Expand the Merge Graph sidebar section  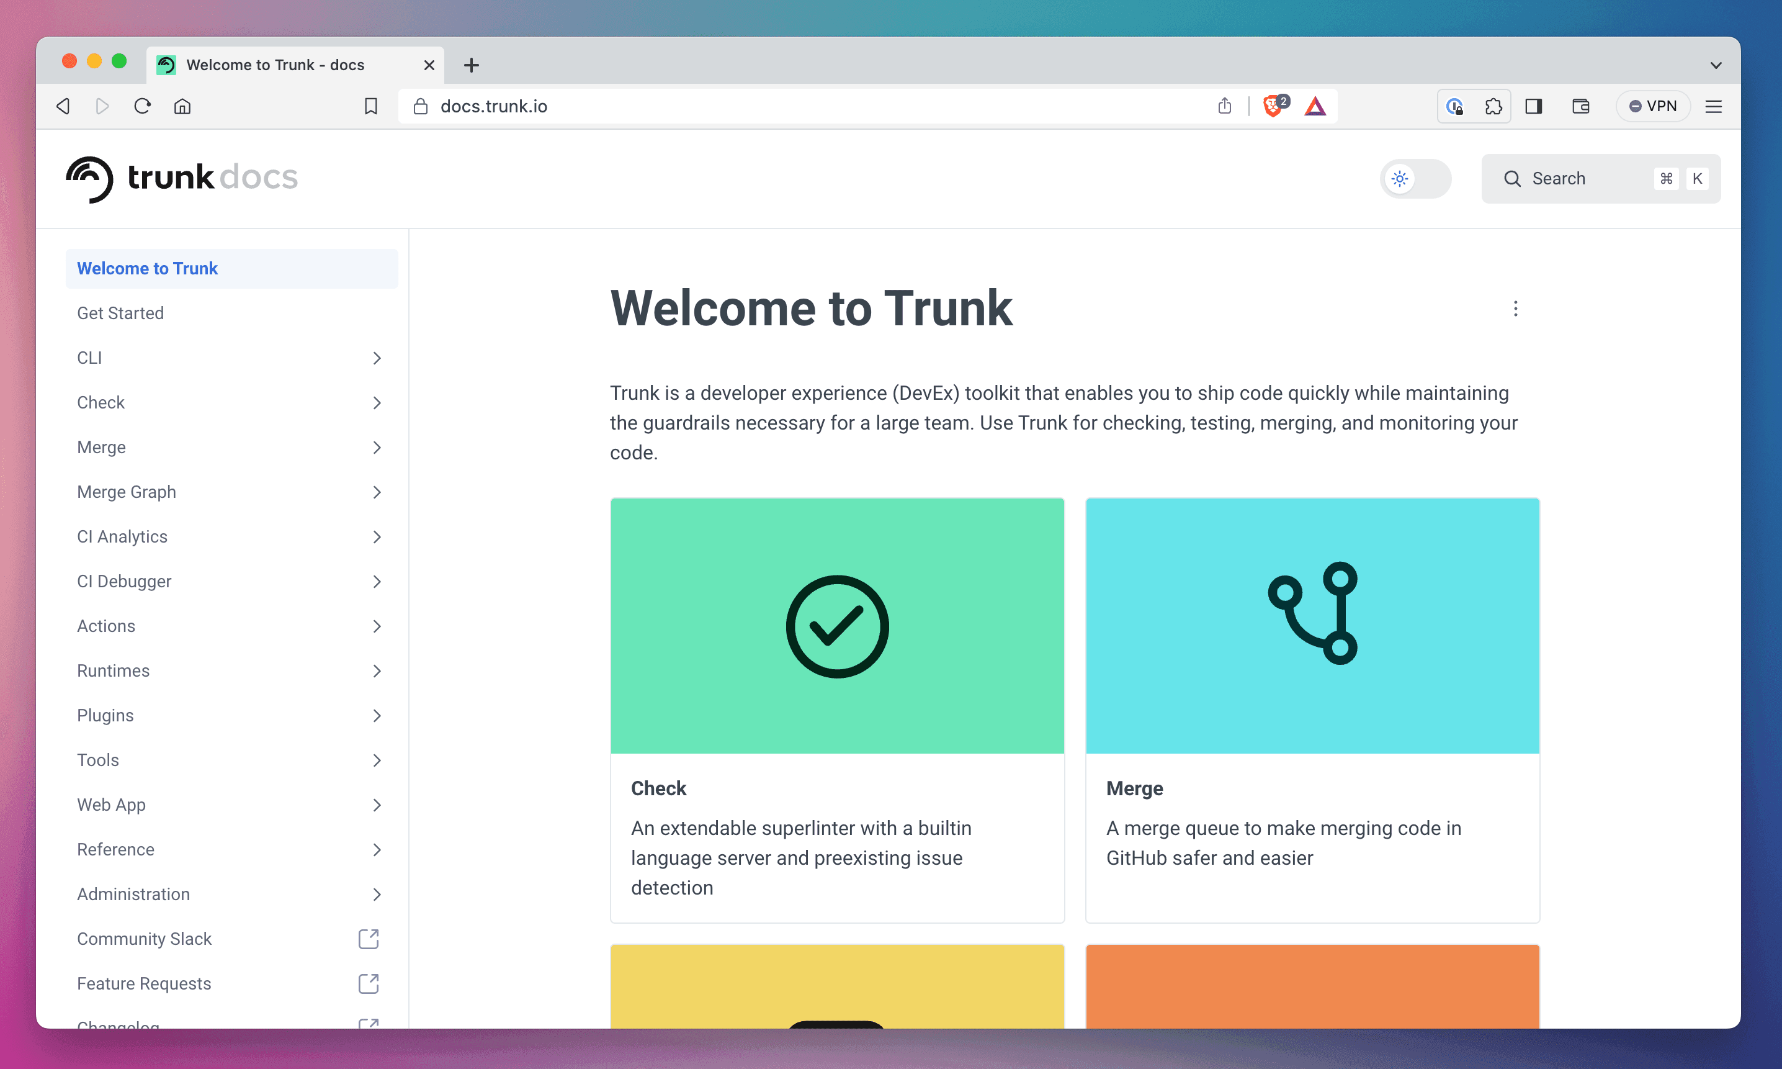(x=377, y=492)
